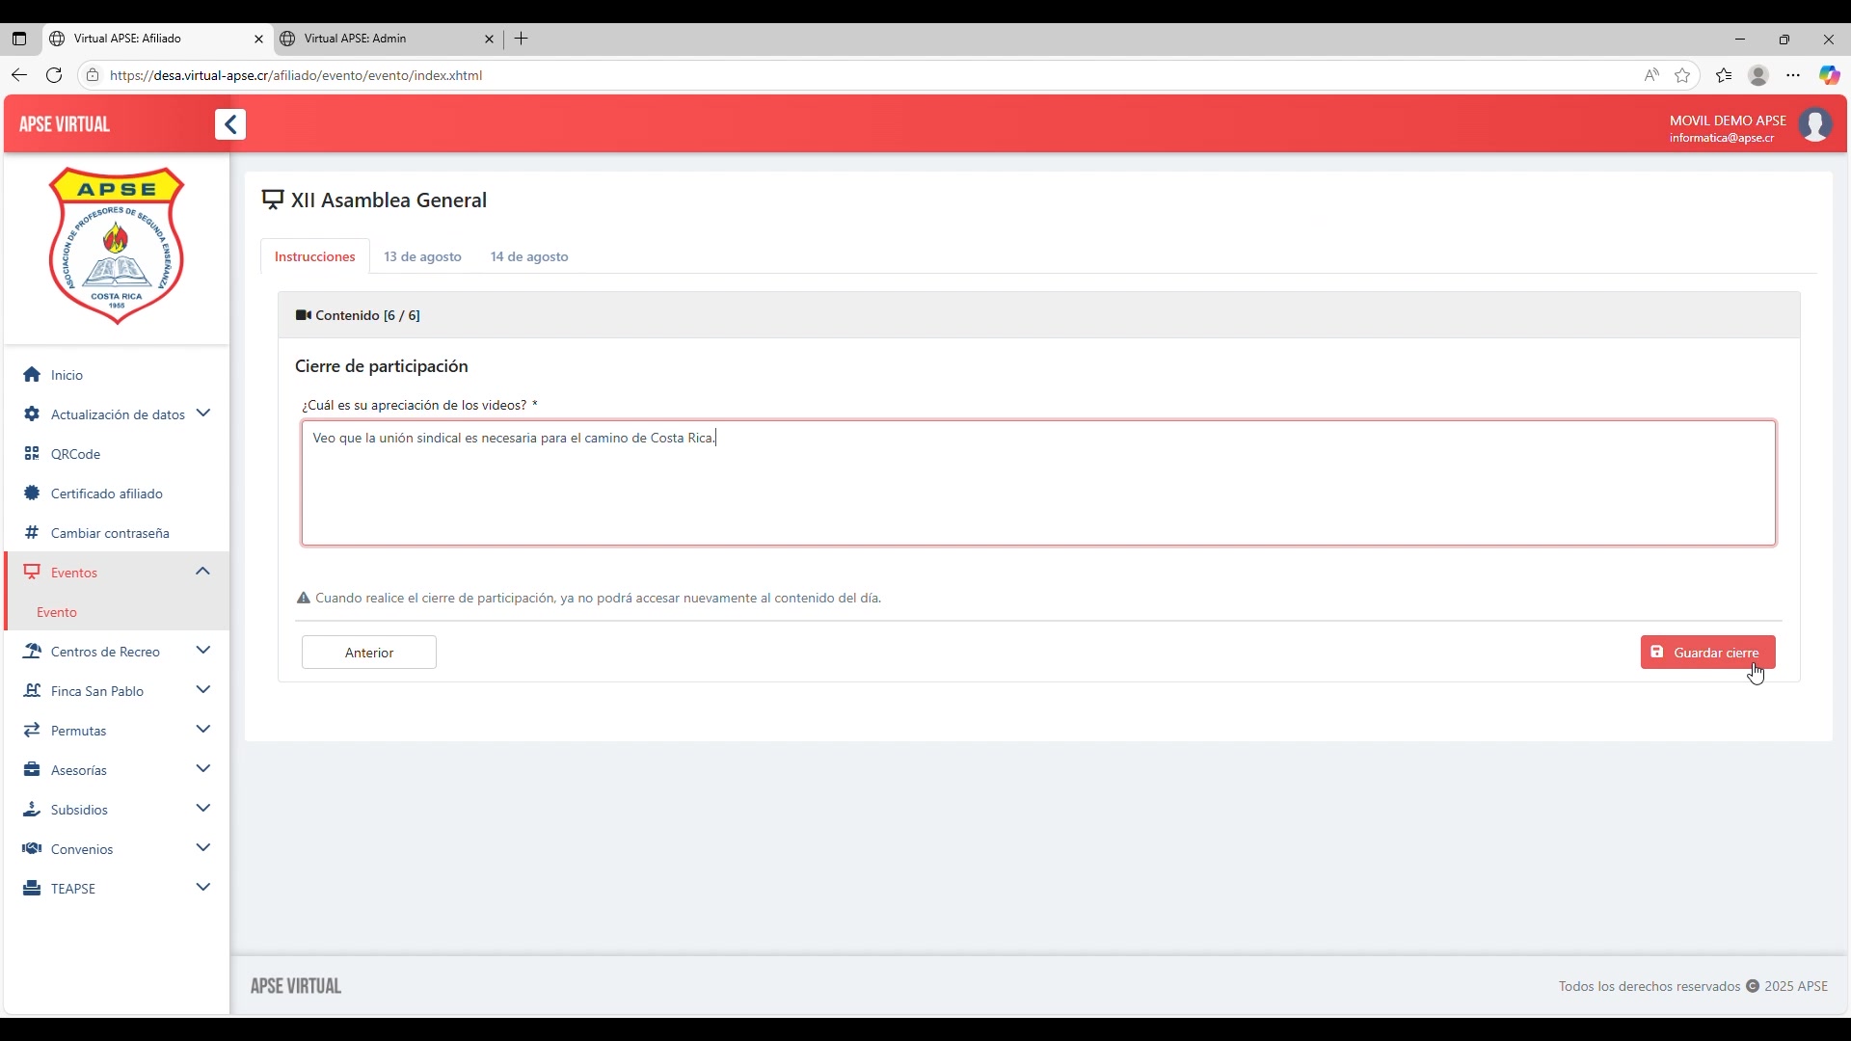Open the QRCode sidebar item
Image resolution: width=1851 pixels, height=1041 pixels.
[x=75, y=454]
